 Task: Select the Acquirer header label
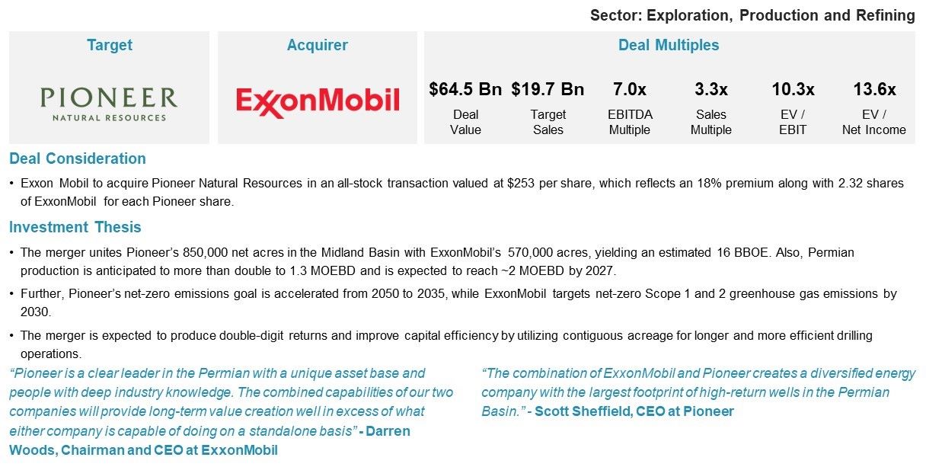318,45
